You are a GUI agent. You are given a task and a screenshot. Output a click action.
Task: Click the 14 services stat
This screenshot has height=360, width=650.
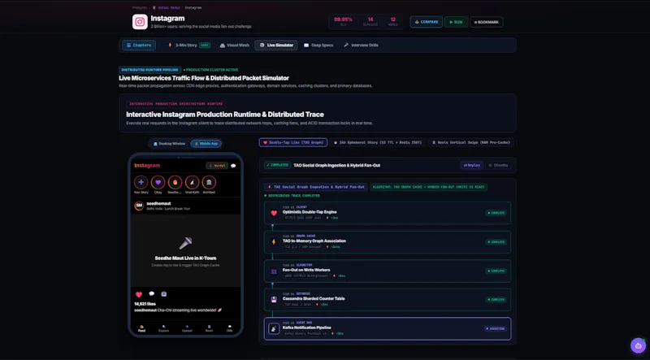pyautogui.click(x=370, y=22)
